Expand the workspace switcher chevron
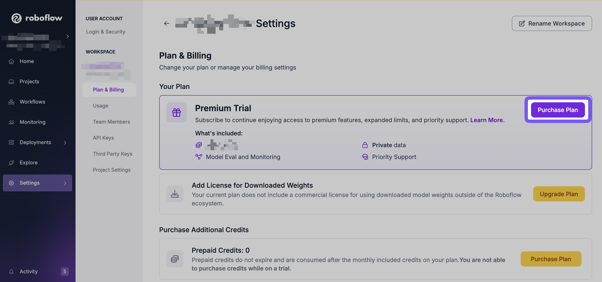Image resolution: width=602 pixels, height=282 pixels. tap(68, 36)
